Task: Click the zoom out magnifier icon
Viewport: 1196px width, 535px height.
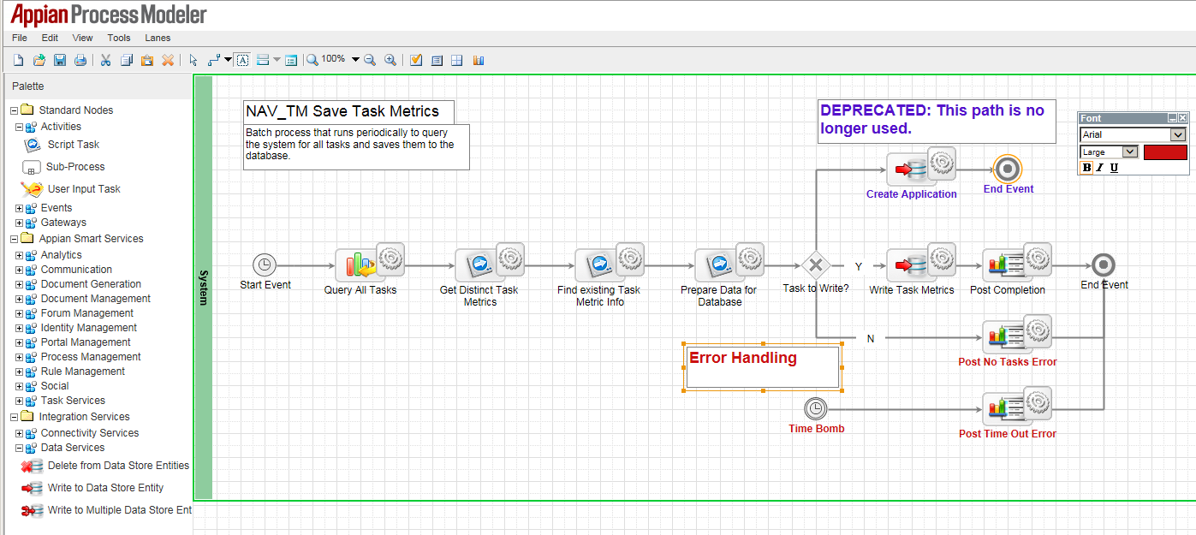Action: [x=370, y=60]
